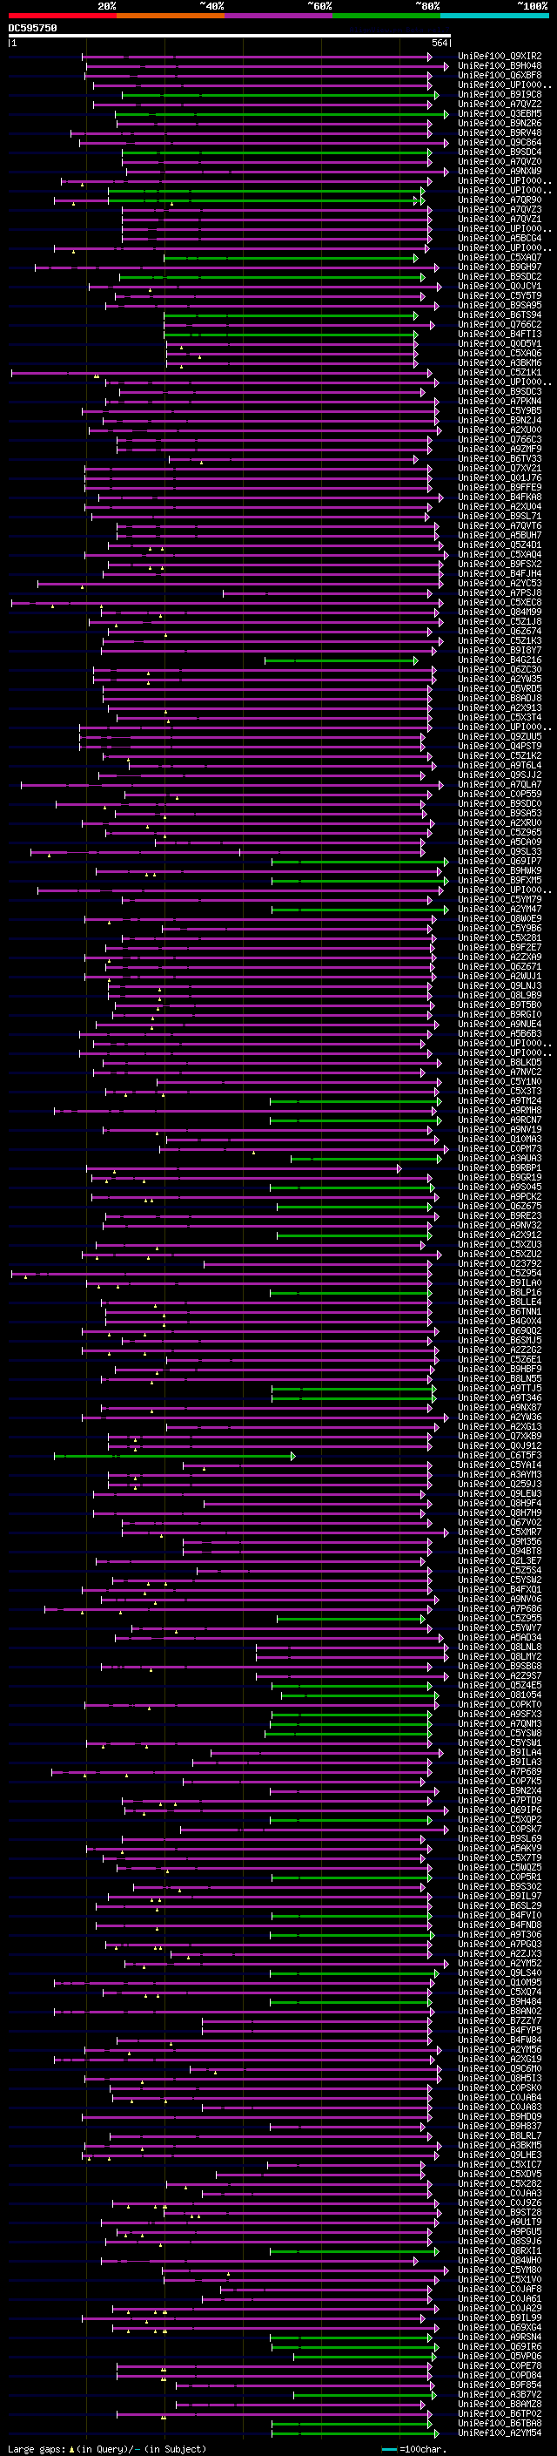Select hit label UniRef100_B6TV33
The height and width of the screenshot is (2456, 557).
pos(500,458)
